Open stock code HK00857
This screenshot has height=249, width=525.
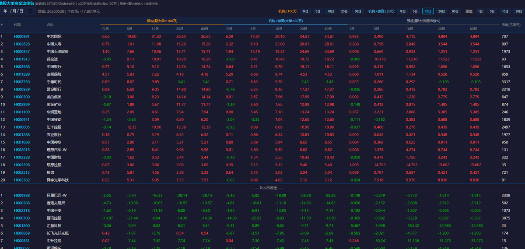pos(22,51)
